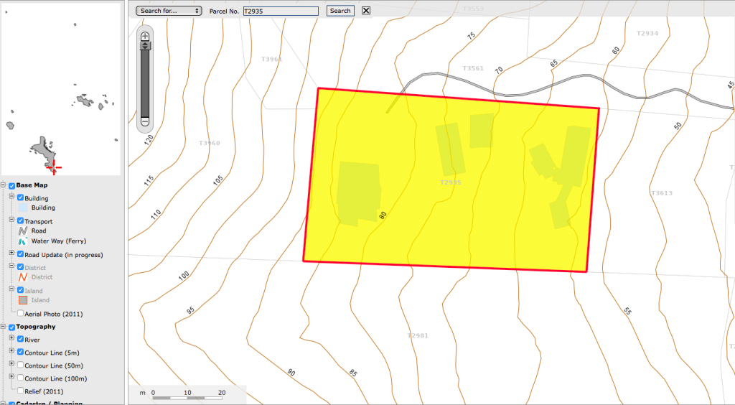Screen dimensions: 735x405
Task: Expand the River layer node
Action: [11, 339]
